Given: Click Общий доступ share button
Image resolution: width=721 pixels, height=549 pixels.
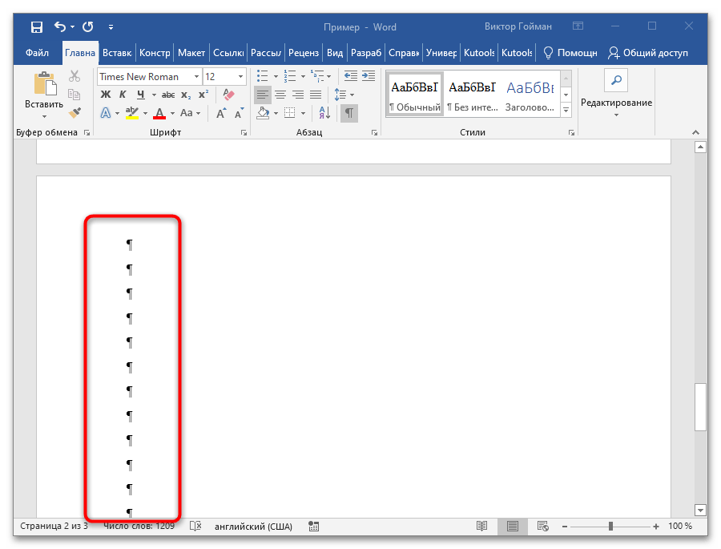Looking at the screenshot, I should (x=647, y=53).
